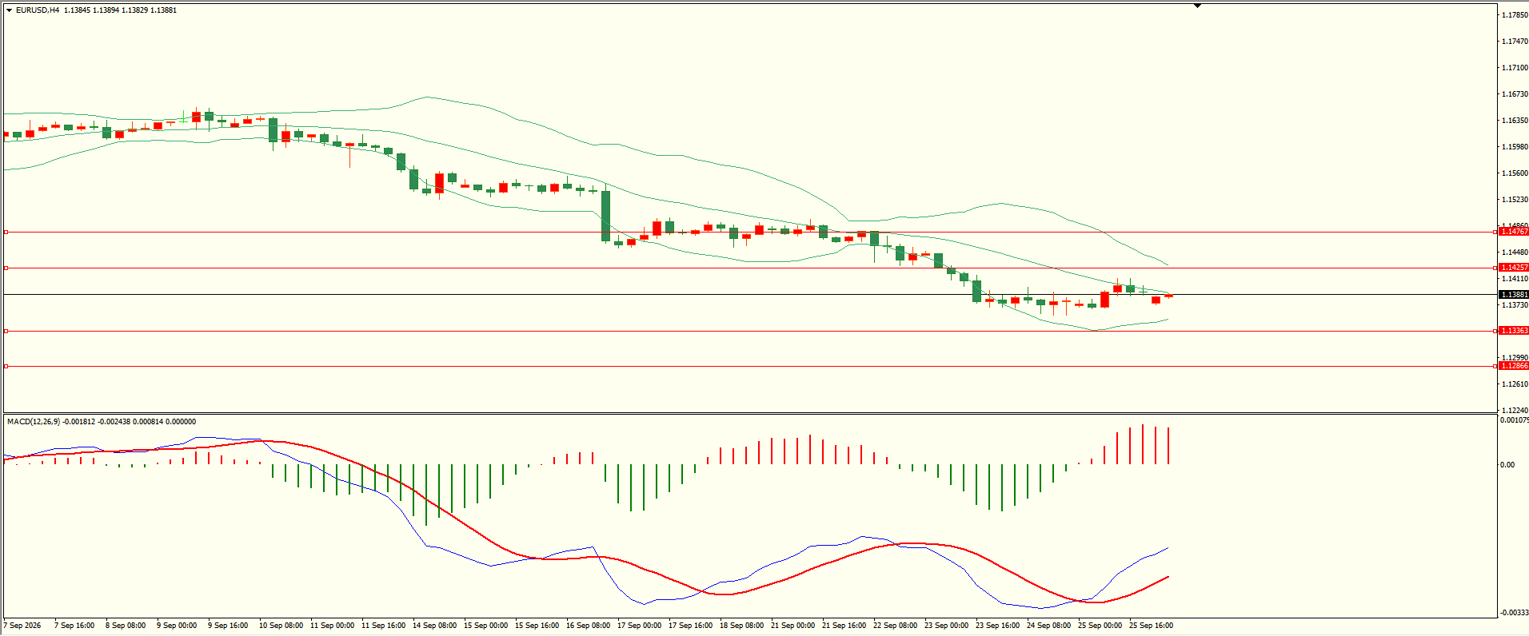Click the last red candle at chart's right edge
The height and width of the screenshot is (636, 1529).
tap(1168, 296)
